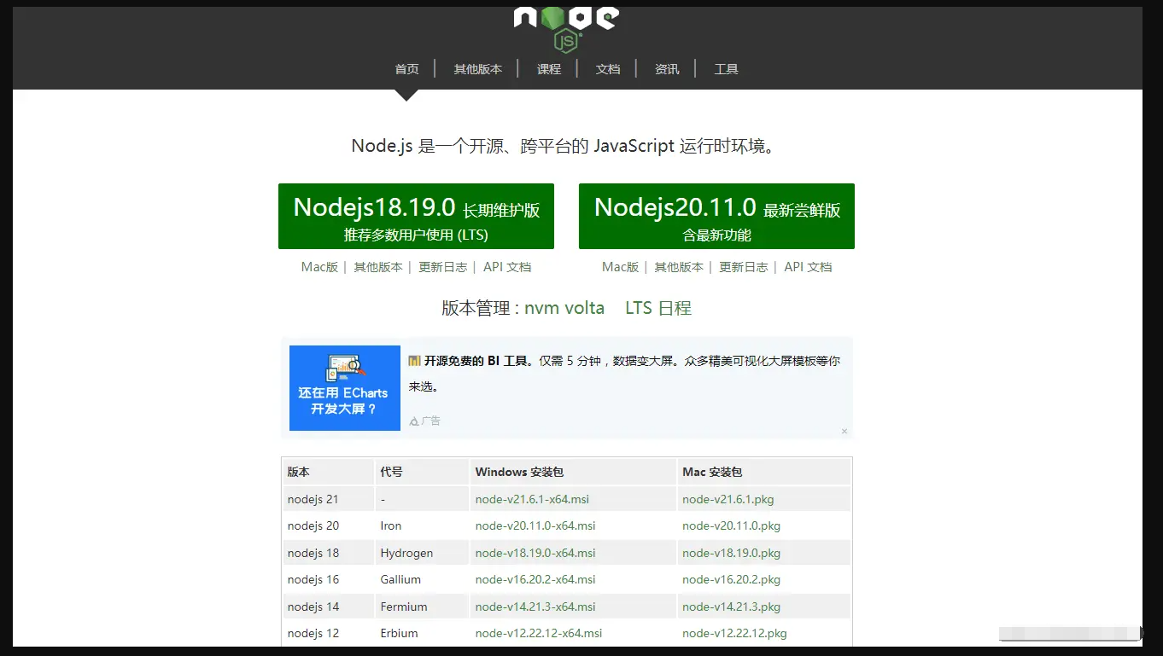Screen dimensions: 1163x656
Task: View 更新日志 for Nodejs20.11.0
Action: pos(743,267)
